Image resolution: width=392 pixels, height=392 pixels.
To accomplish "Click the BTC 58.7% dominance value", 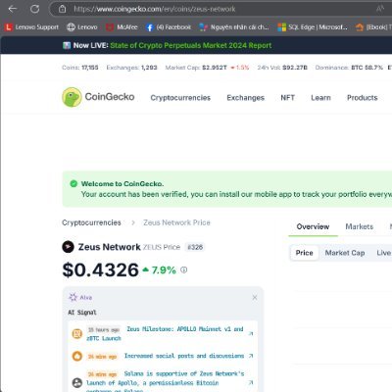I will 367,68.
